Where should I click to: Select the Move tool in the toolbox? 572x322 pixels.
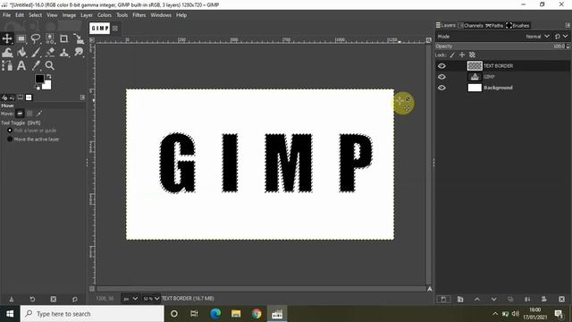(7, 38)
